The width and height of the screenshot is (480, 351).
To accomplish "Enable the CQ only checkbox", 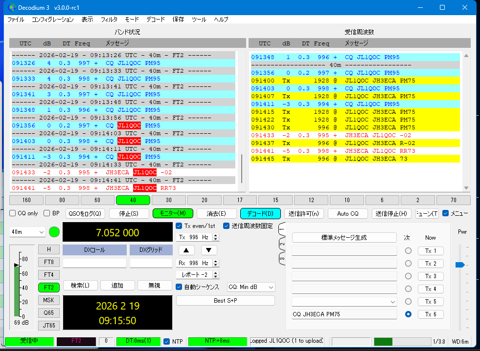I will point(13,213).
